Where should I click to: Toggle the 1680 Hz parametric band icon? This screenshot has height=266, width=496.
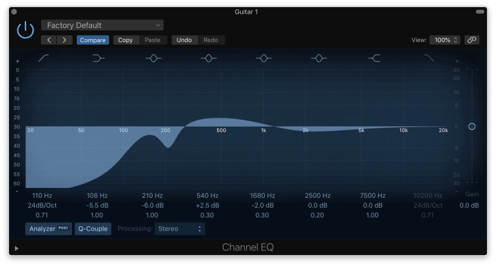pos(263,58)
